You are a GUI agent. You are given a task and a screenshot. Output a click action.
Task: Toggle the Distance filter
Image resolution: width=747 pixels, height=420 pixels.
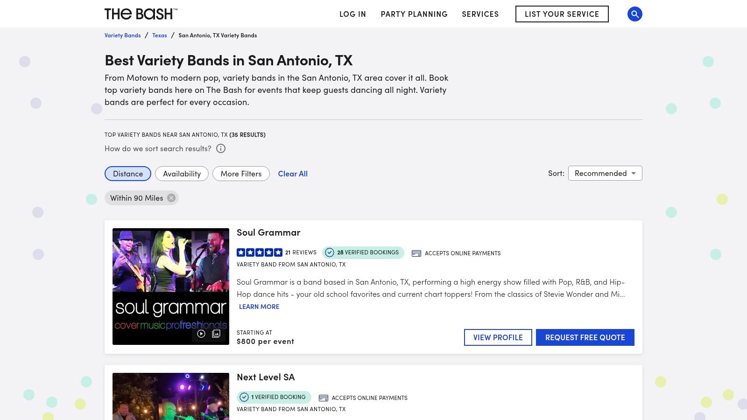[127, 174]
